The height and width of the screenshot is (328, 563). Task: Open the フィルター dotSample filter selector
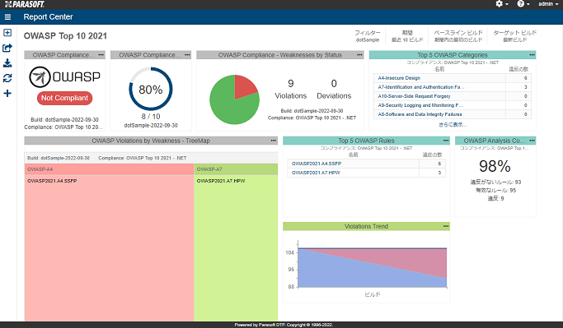(x=368, y=36)
